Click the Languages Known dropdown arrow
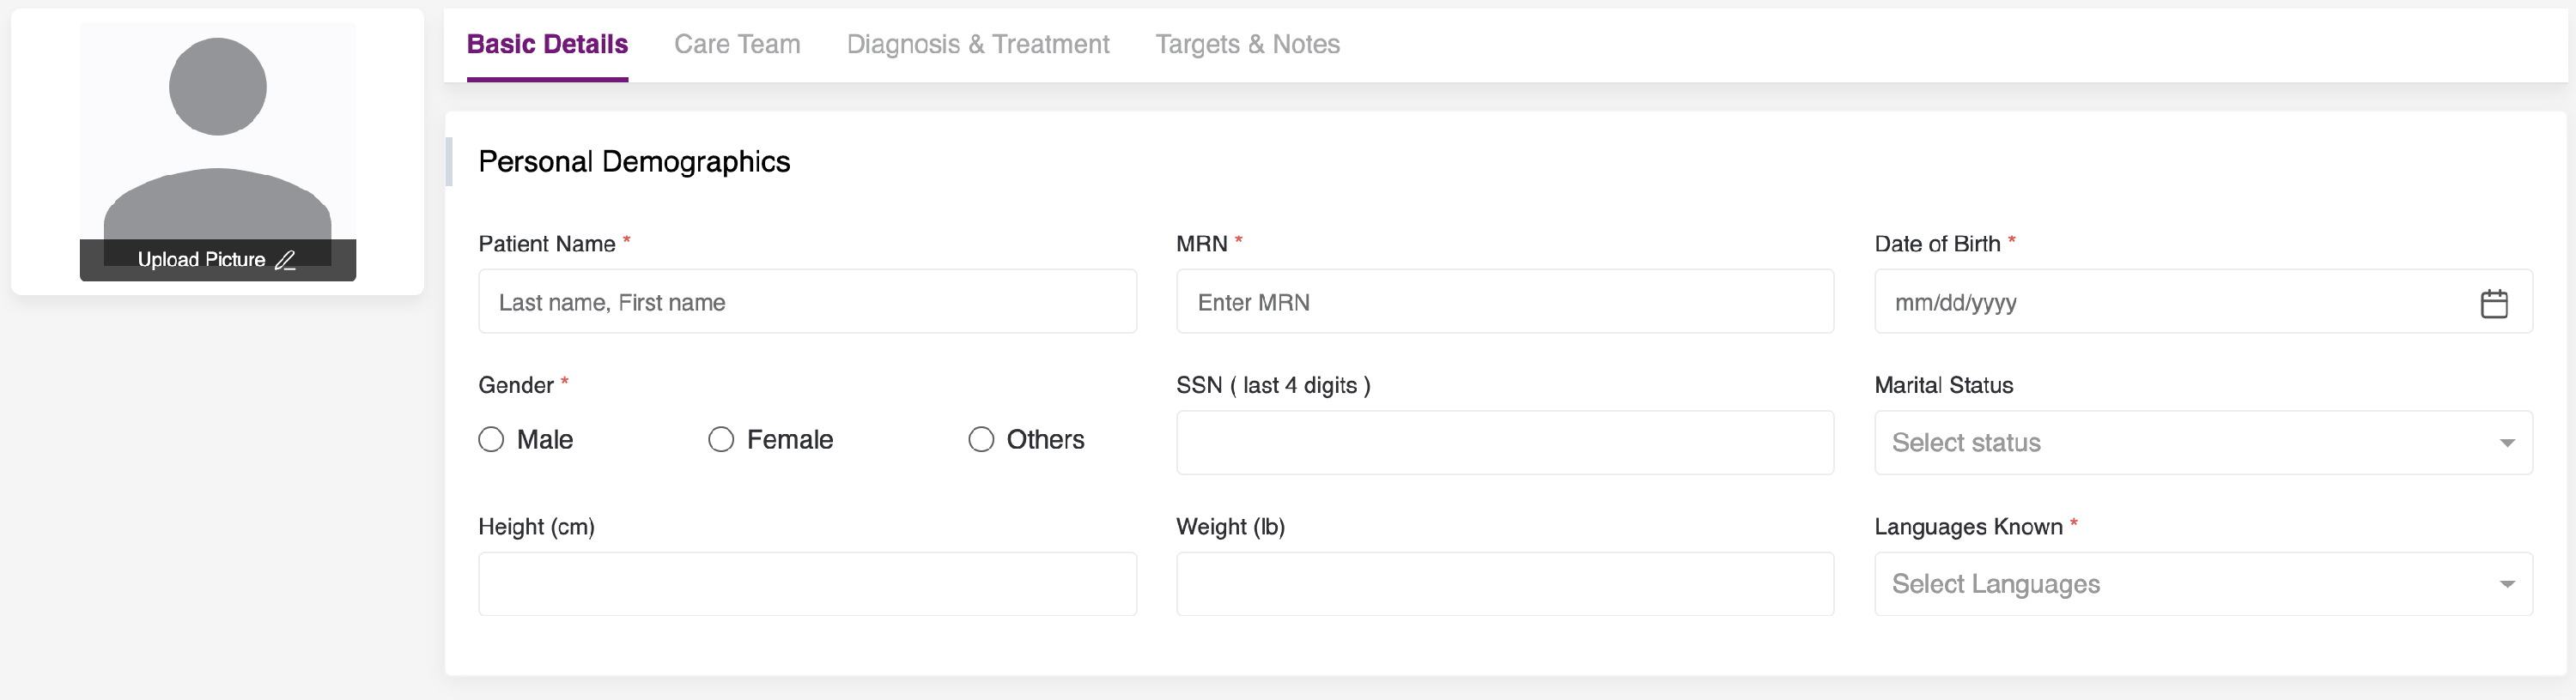Viewport: 2576px width, 700px height. (2506, 584)
